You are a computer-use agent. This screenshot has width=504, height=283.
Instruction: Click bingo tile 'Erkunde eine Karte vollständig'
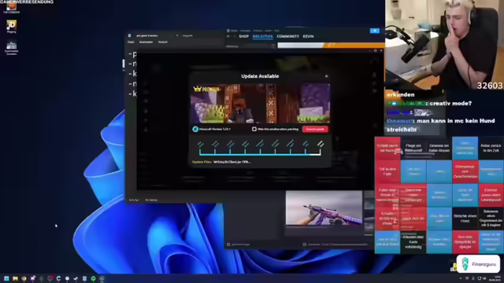413,242
